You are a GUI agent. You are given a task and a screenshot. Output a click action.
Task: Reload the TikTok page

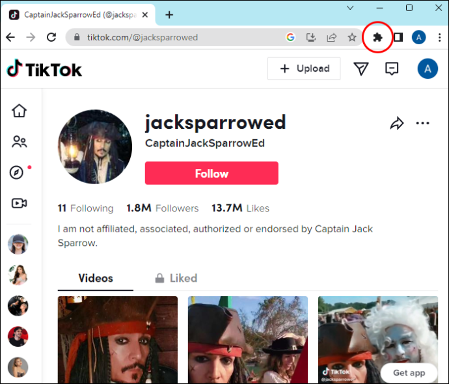coord(51,37)
